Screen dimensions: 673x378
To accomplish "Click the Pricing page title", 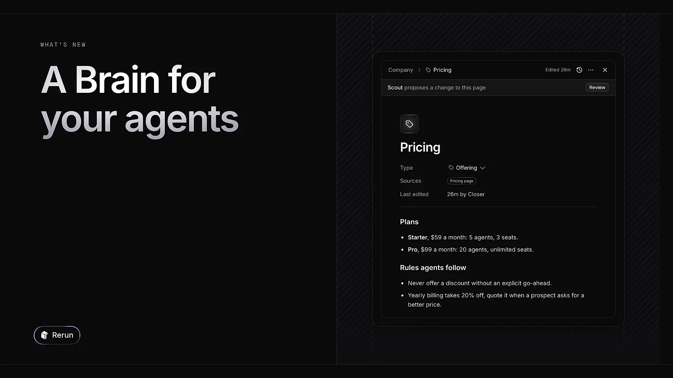I will [420, 147].
